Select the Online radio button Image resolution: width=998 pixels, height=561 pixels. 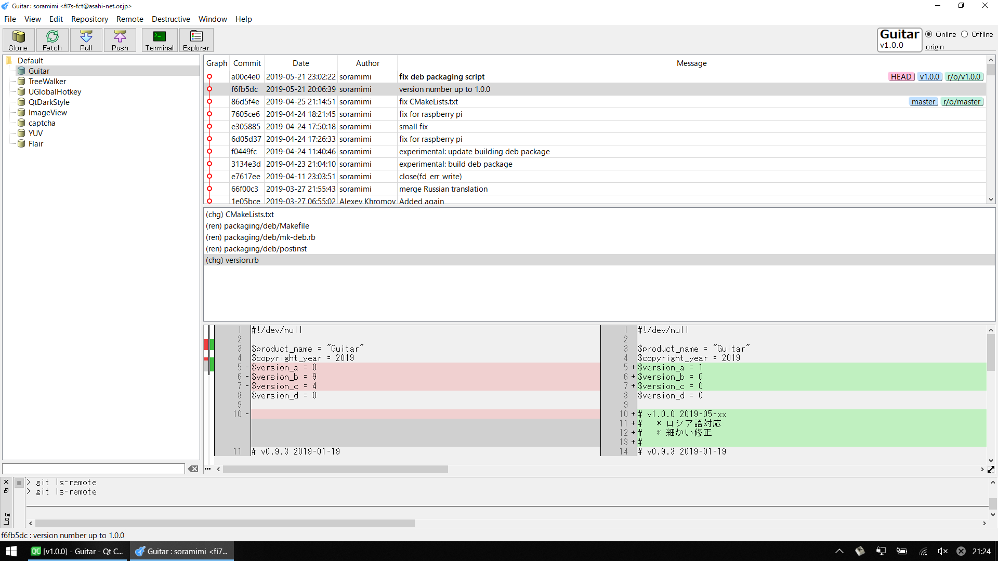coord(928,34)
